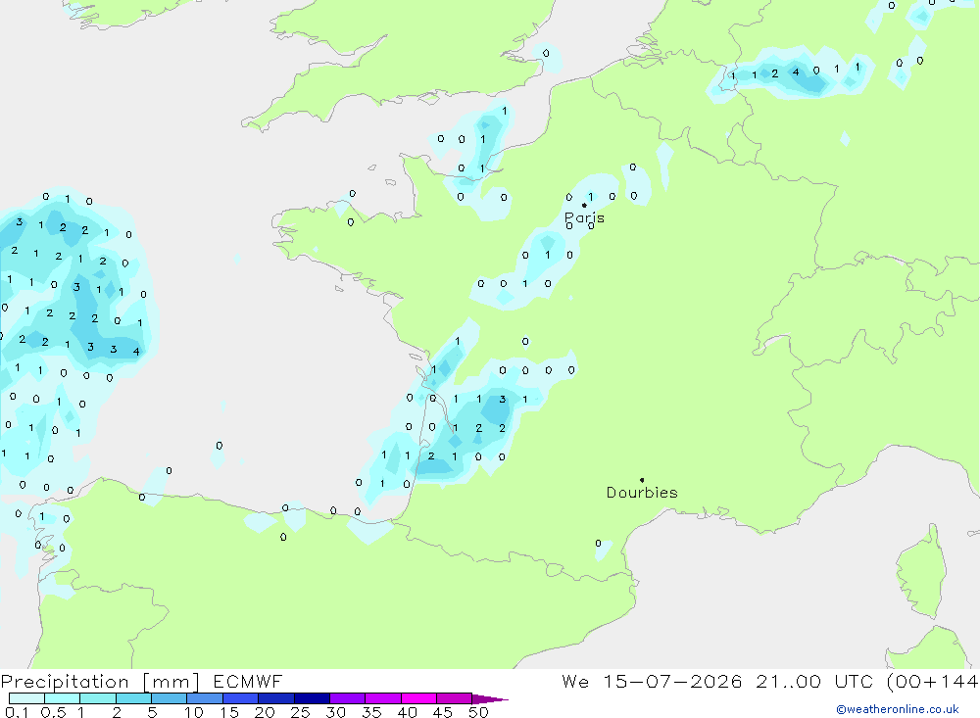Click the '30' legend label

pos(335,712)
